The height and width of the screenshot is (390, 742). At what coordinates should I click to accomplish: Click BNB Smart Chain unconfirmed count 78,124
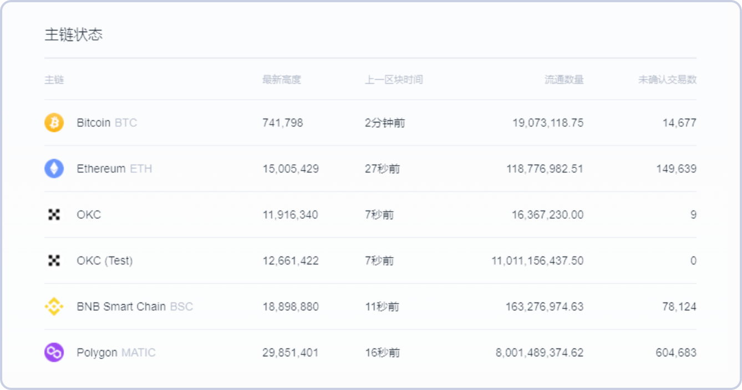click(679, 306)
